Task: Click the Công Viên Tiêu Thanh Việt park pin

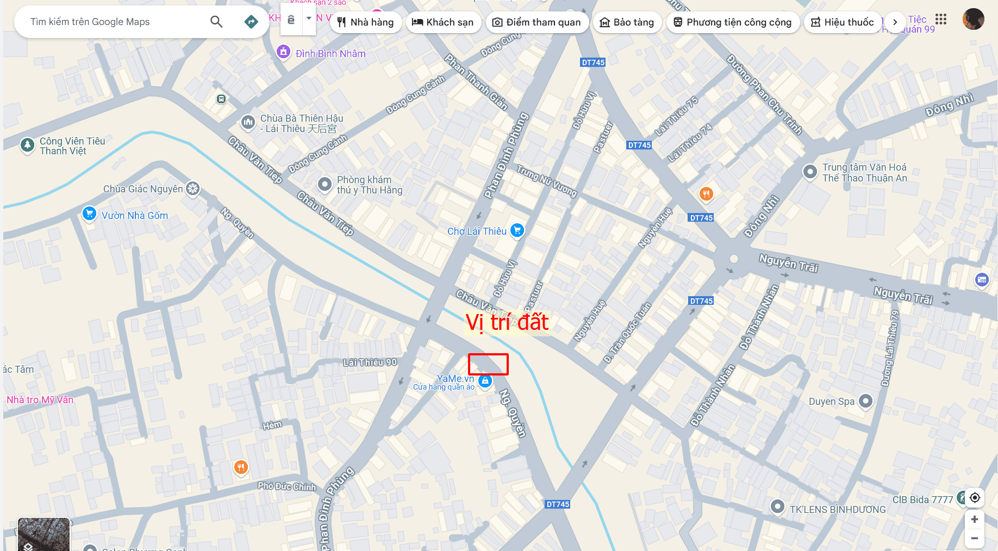Action: pos(27,146)
